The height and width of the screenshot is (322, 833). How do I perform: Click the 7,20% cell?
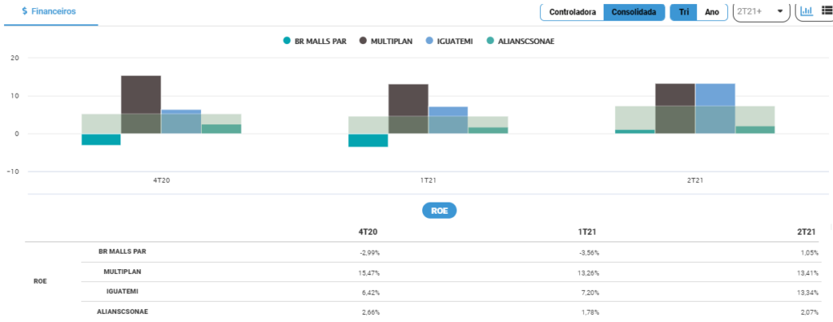591,293
